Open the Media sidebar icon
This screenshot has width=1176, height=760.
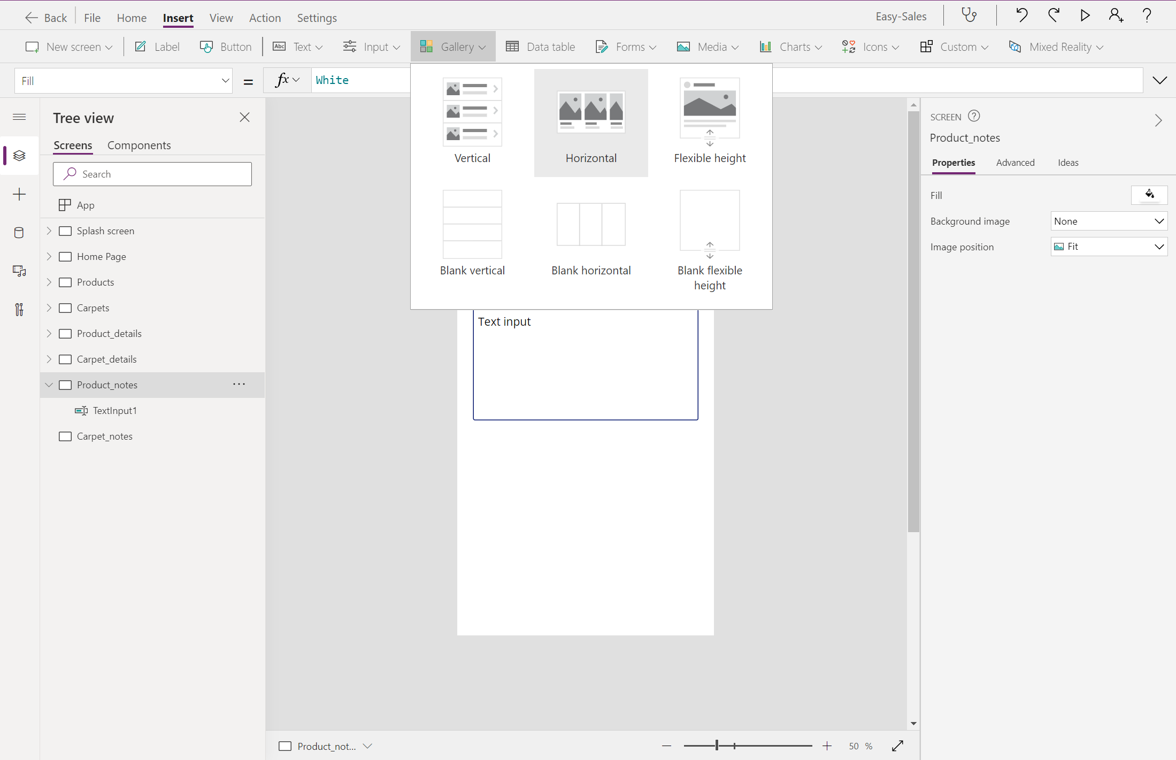point(19,271)
